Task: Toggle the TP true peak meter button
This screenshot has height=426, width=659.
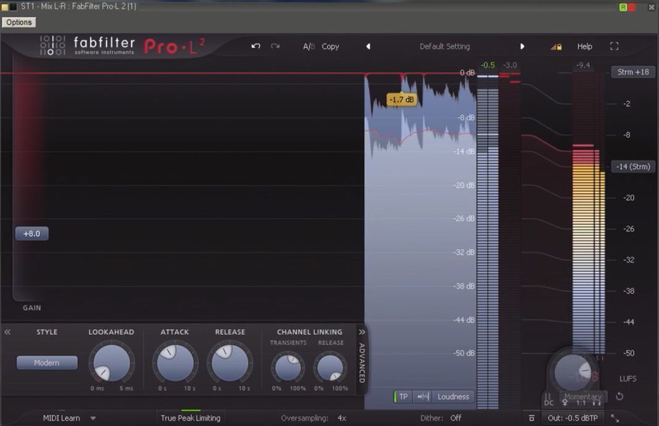Action: pyautogui.click(x=403, y=396)
